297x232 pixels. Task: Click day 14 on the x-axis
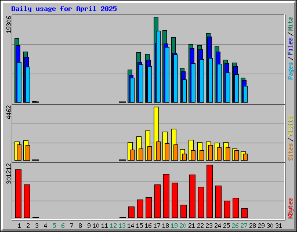(131, 226)
